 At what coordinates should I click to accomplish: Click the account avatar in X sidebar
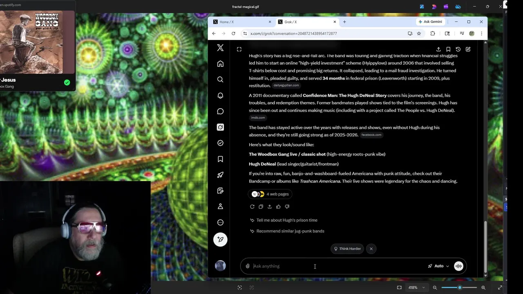click(x=220, y=266)
